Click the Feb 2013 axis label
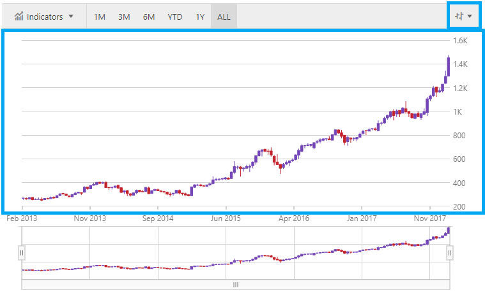485x293 pixels. [21, 218]
